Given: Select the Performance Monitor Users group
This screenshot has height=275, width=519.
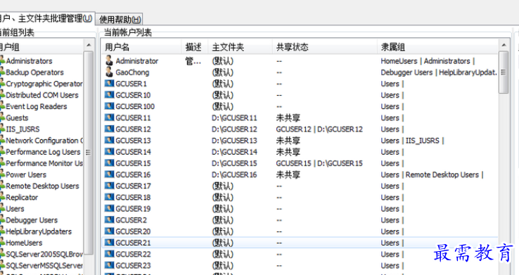Looking at the screenshot, I should click(x=44, y=163).
